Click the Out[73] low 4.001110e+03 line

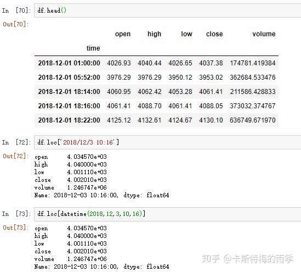[71, 243]
